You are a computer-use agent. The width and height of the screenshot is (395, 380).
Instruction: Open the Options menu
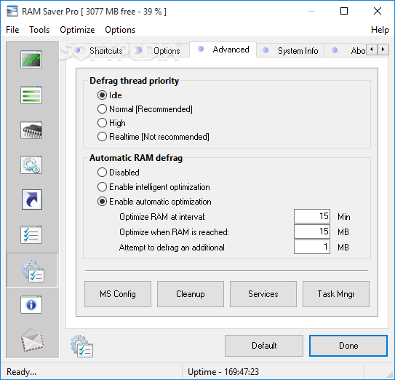pos(120,30)
